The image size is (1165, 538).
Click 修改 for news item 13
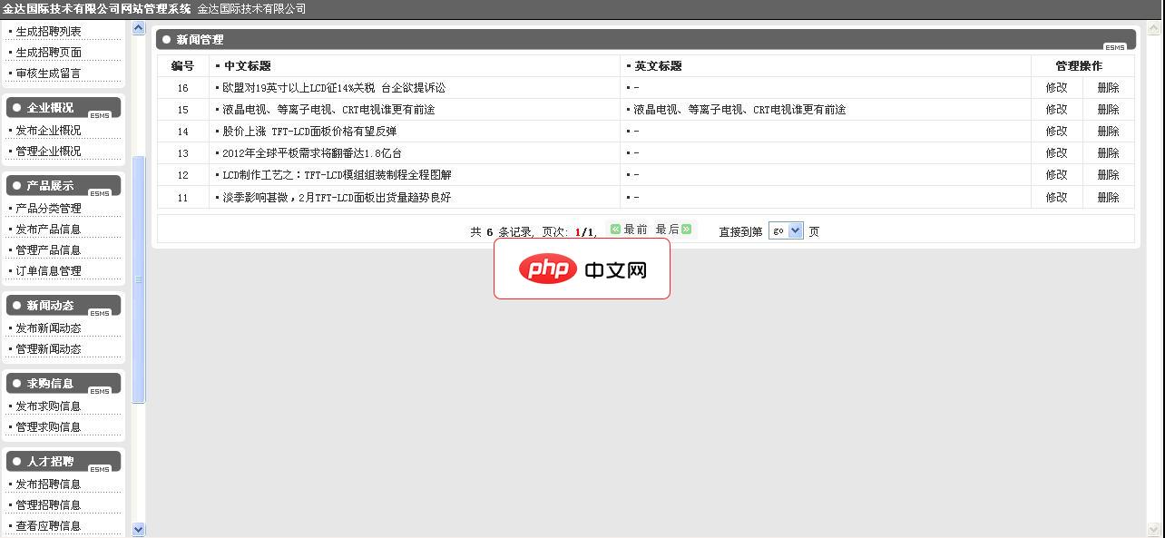[x=1056, y=153]
